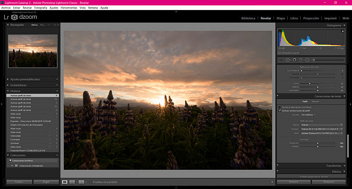352x189 pixels.
Task: Select the Crop overlay tool icon
Action: pyautogui.click(x=281, y=60)
